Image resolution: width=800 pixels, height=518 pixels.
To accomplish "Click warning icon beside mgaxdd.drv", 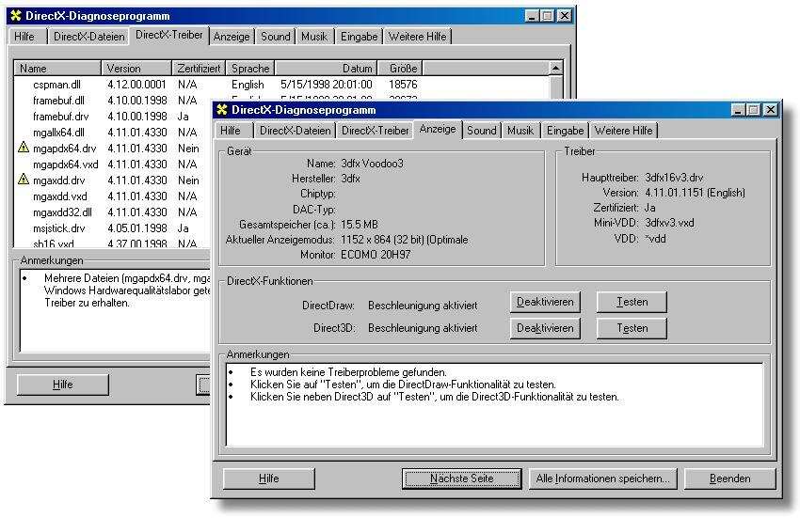I will tap(24, 181).
